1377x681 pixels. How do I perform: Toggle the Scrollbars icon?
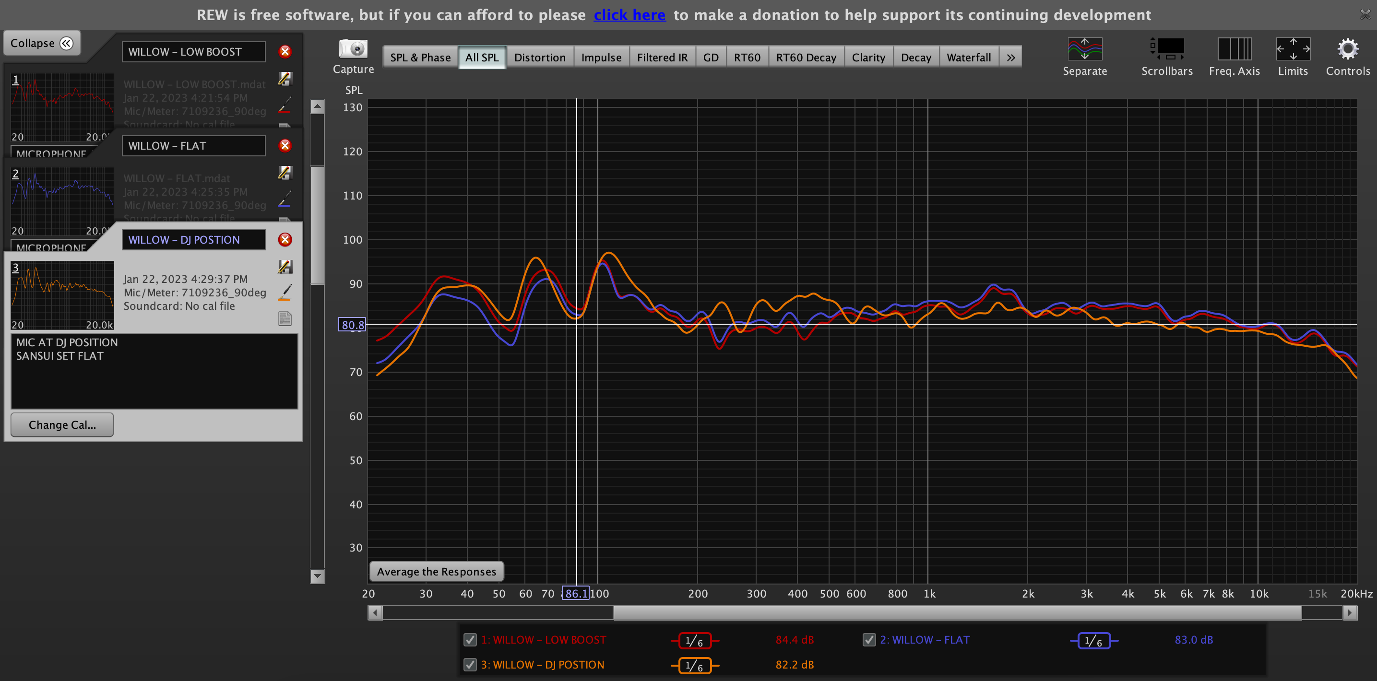click(1166, 49)
